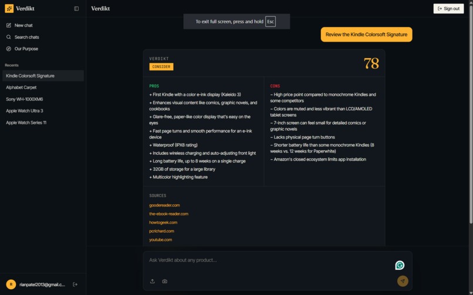Image resolution: width=473 pixels, height=295 pixels.
Task: Select the Kindle Colorsoft Signature recent chat
Action: point(43,76)
